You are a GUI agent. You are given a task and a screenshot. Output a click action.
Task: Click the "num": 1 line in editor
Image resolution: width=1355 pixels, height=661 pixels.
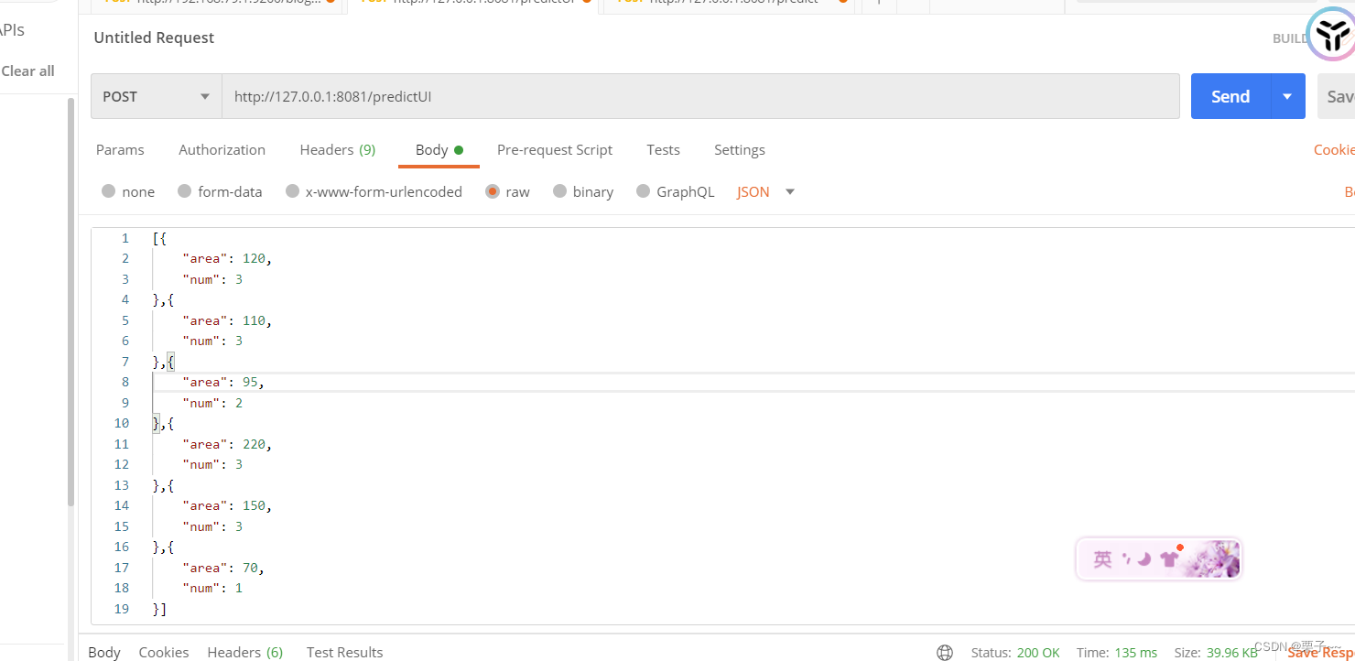point(212,588)
